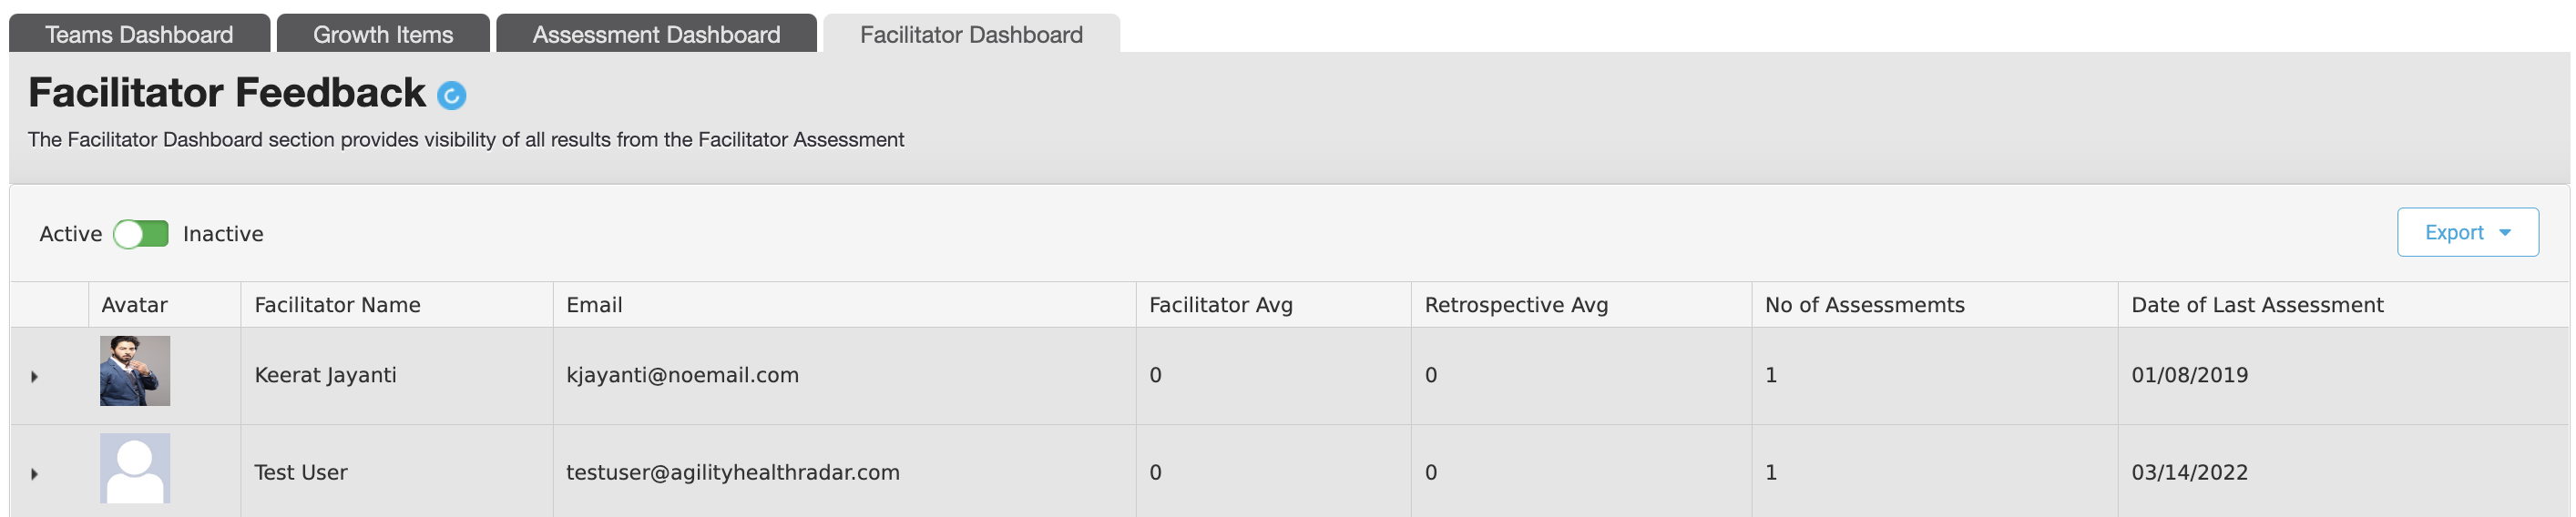The width and height of the screenshot is (2576, 517).
Task: Open the Growth Items tab
Action: pos(383,34)
